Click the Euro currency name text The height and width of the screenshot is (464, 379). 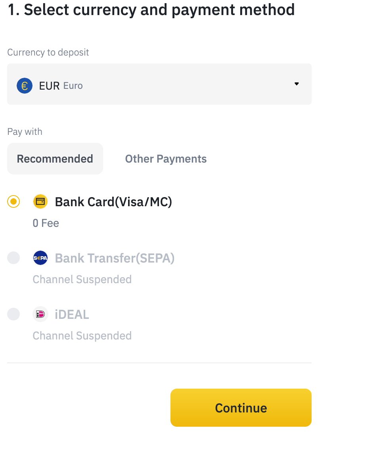pyautogui.click(x=73, y=86)
